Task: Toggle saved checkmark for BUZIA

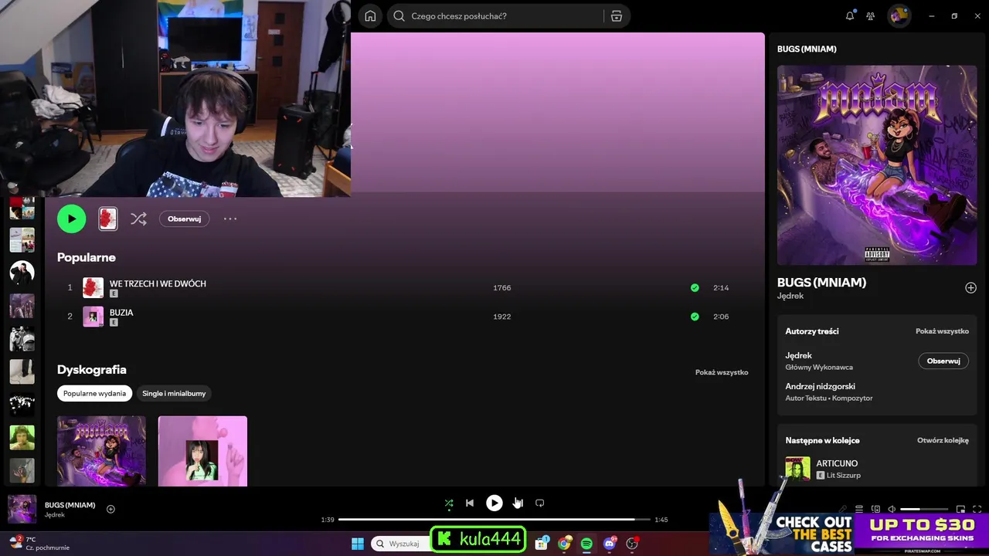Action: tap(695, 317)
